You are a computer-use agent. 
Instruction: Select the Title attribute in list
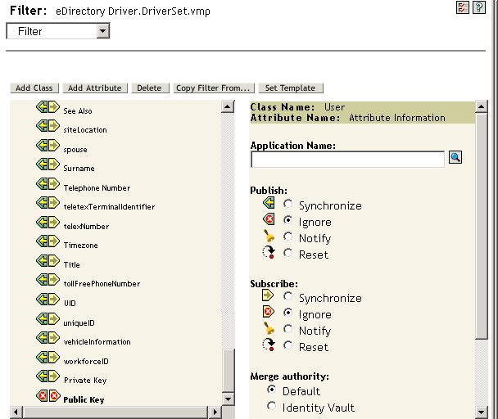[72, 264]
